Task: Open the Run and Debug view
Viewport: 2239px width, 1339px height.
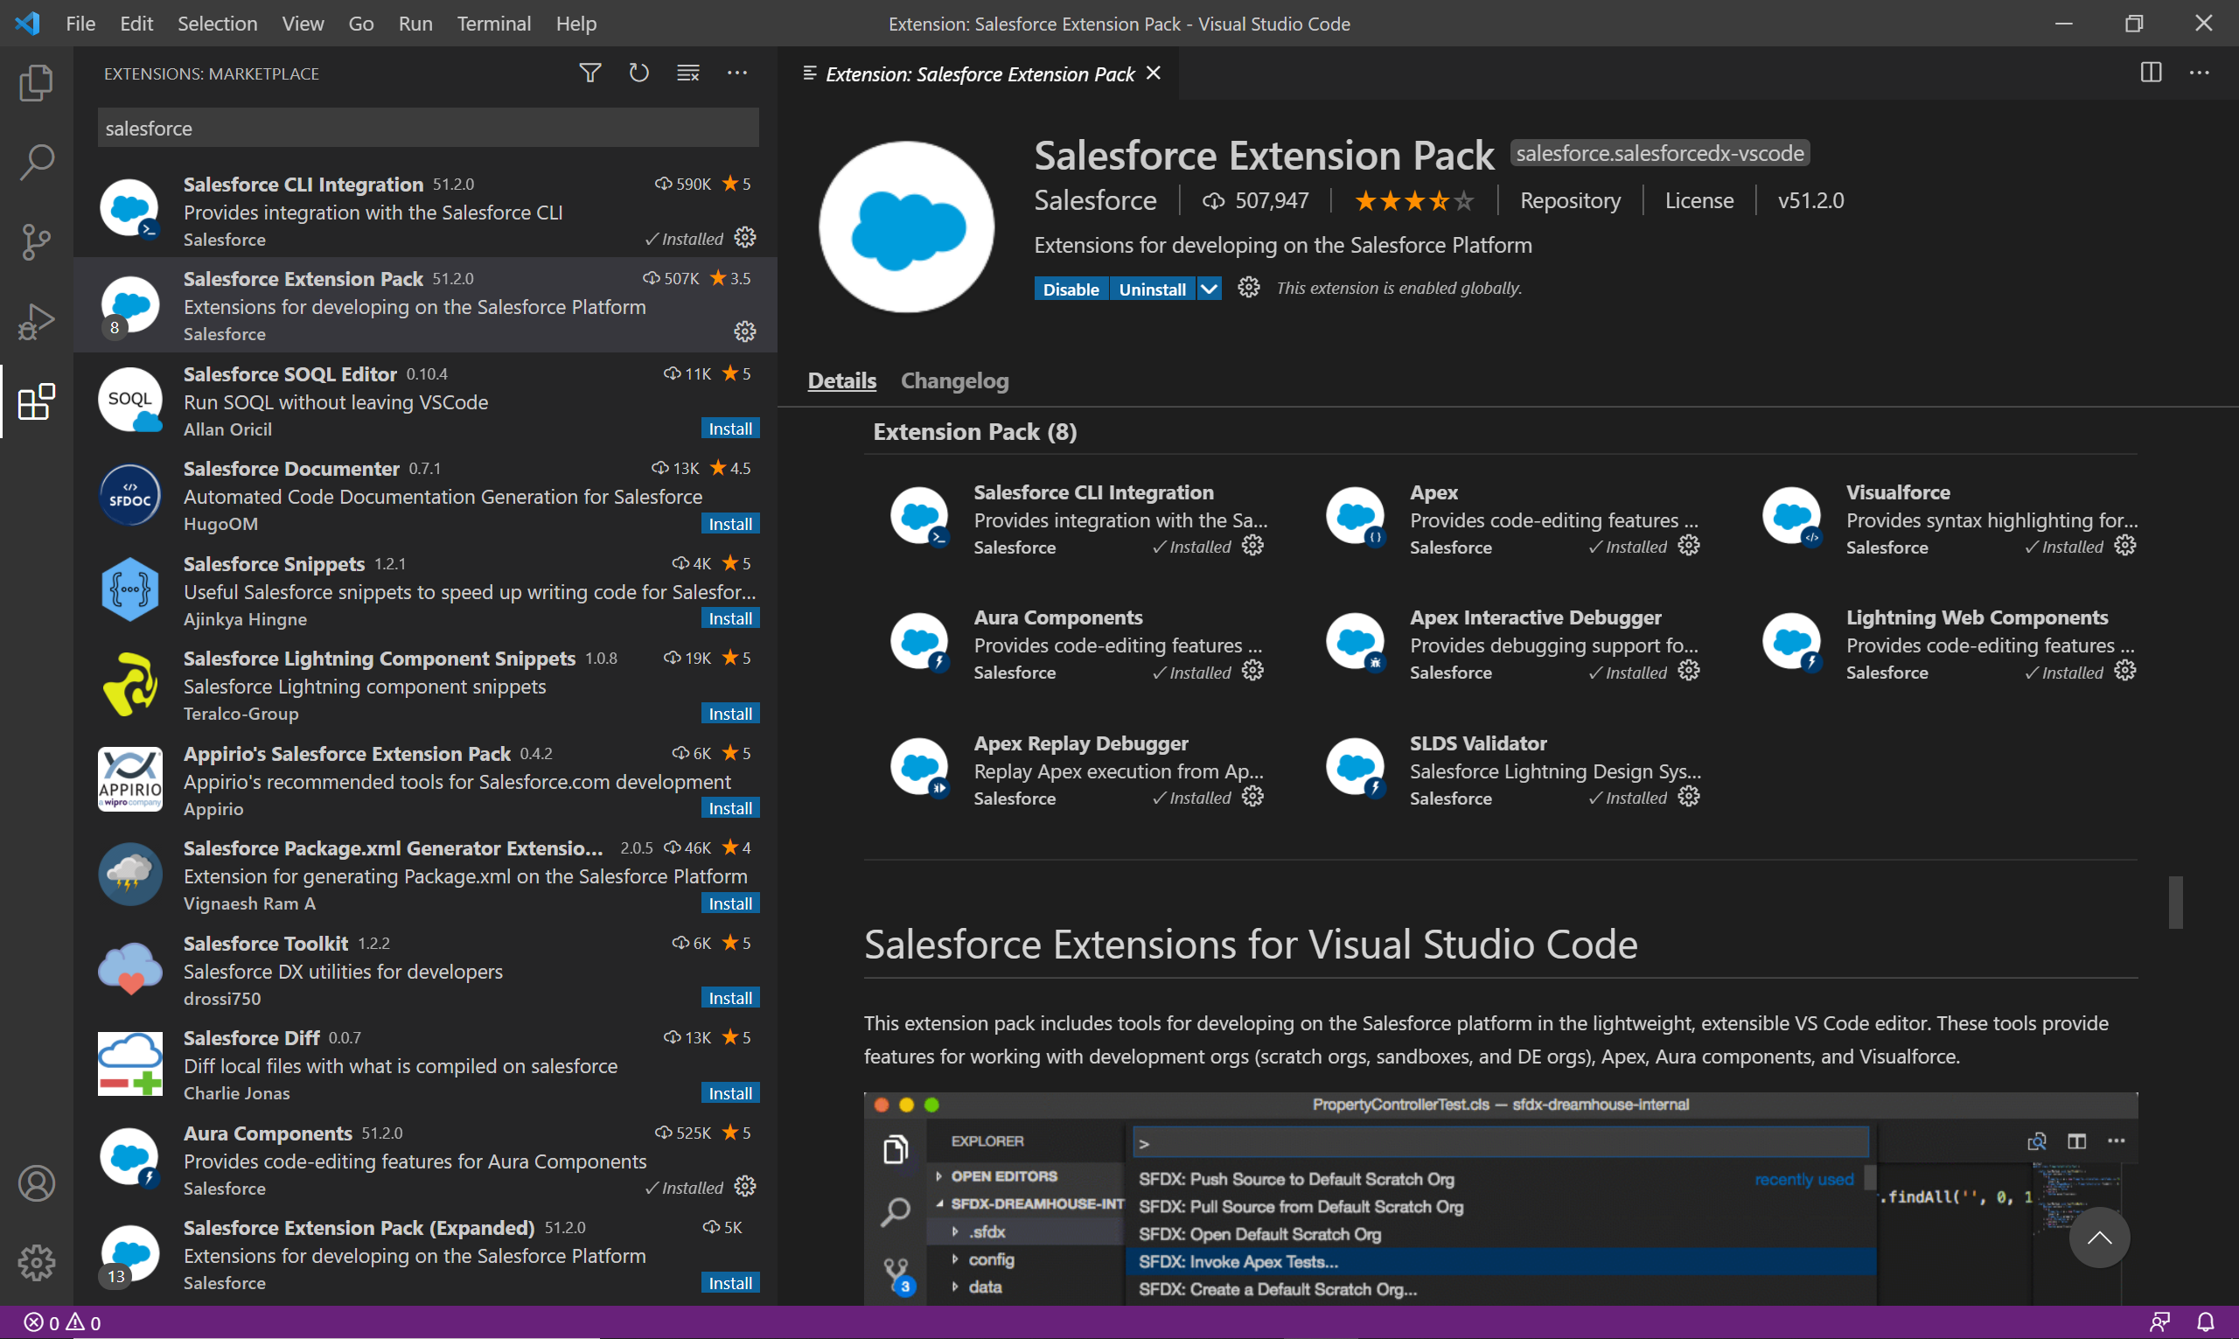Action: (36, 322)
